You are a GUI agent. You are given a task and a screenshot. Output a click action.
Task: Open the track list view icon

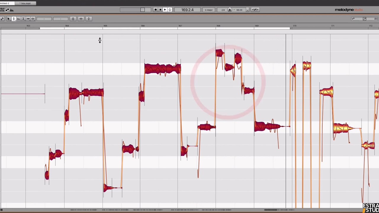(x=2, y=10)
